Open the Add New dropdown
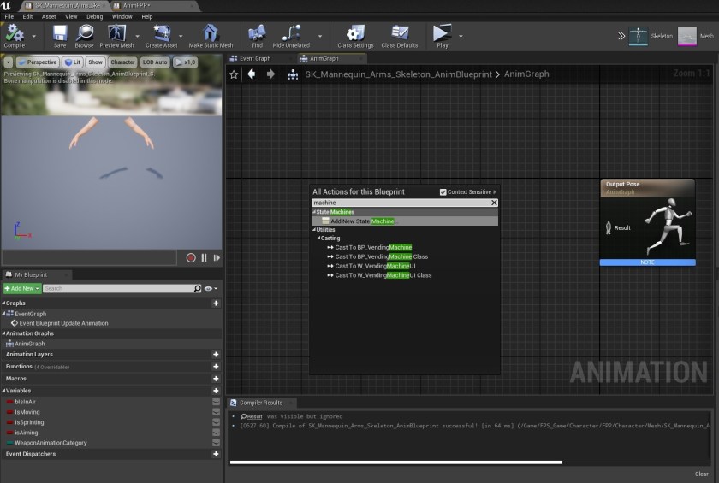This screenshot has width=719, height=483. 21,289
